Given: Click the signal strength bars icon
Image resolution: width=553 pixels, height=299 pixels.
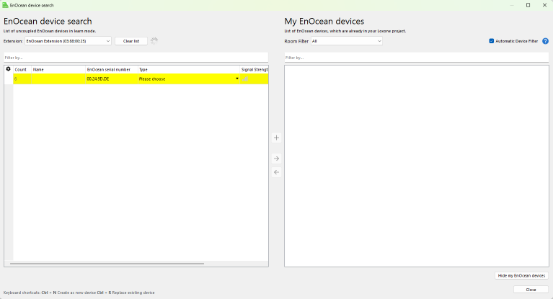Looking at the screenshot, I should pyautogui.click(x=245, y=79).
